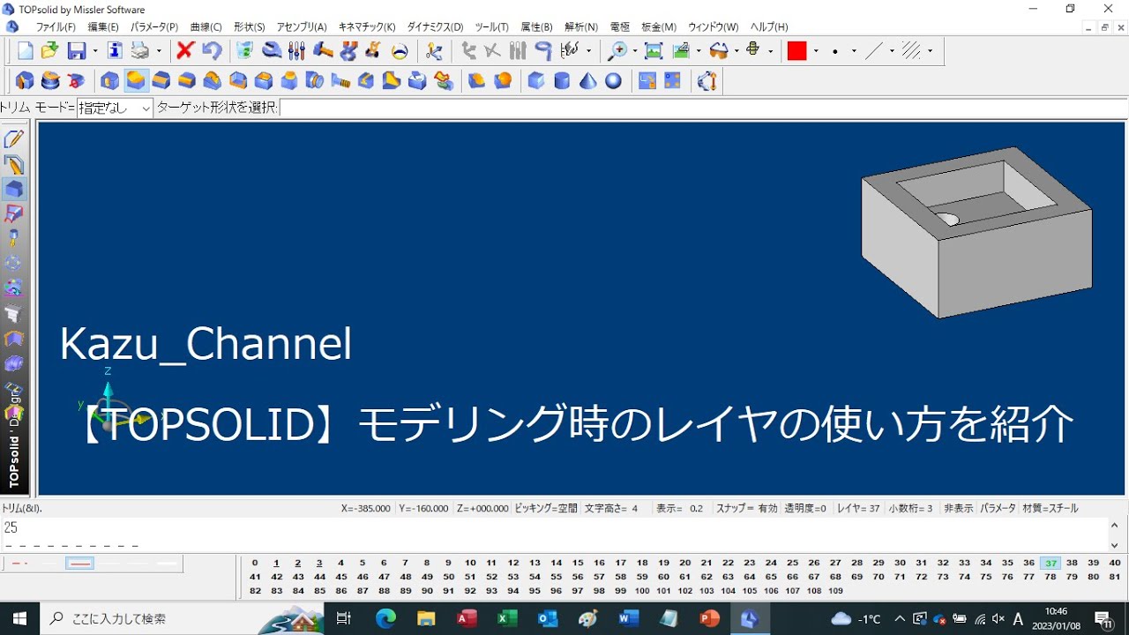The height and width of the screenshot is (635, 1129).
Task: Undo the last action with the arrow icon
Action: [x=212, y=51]
